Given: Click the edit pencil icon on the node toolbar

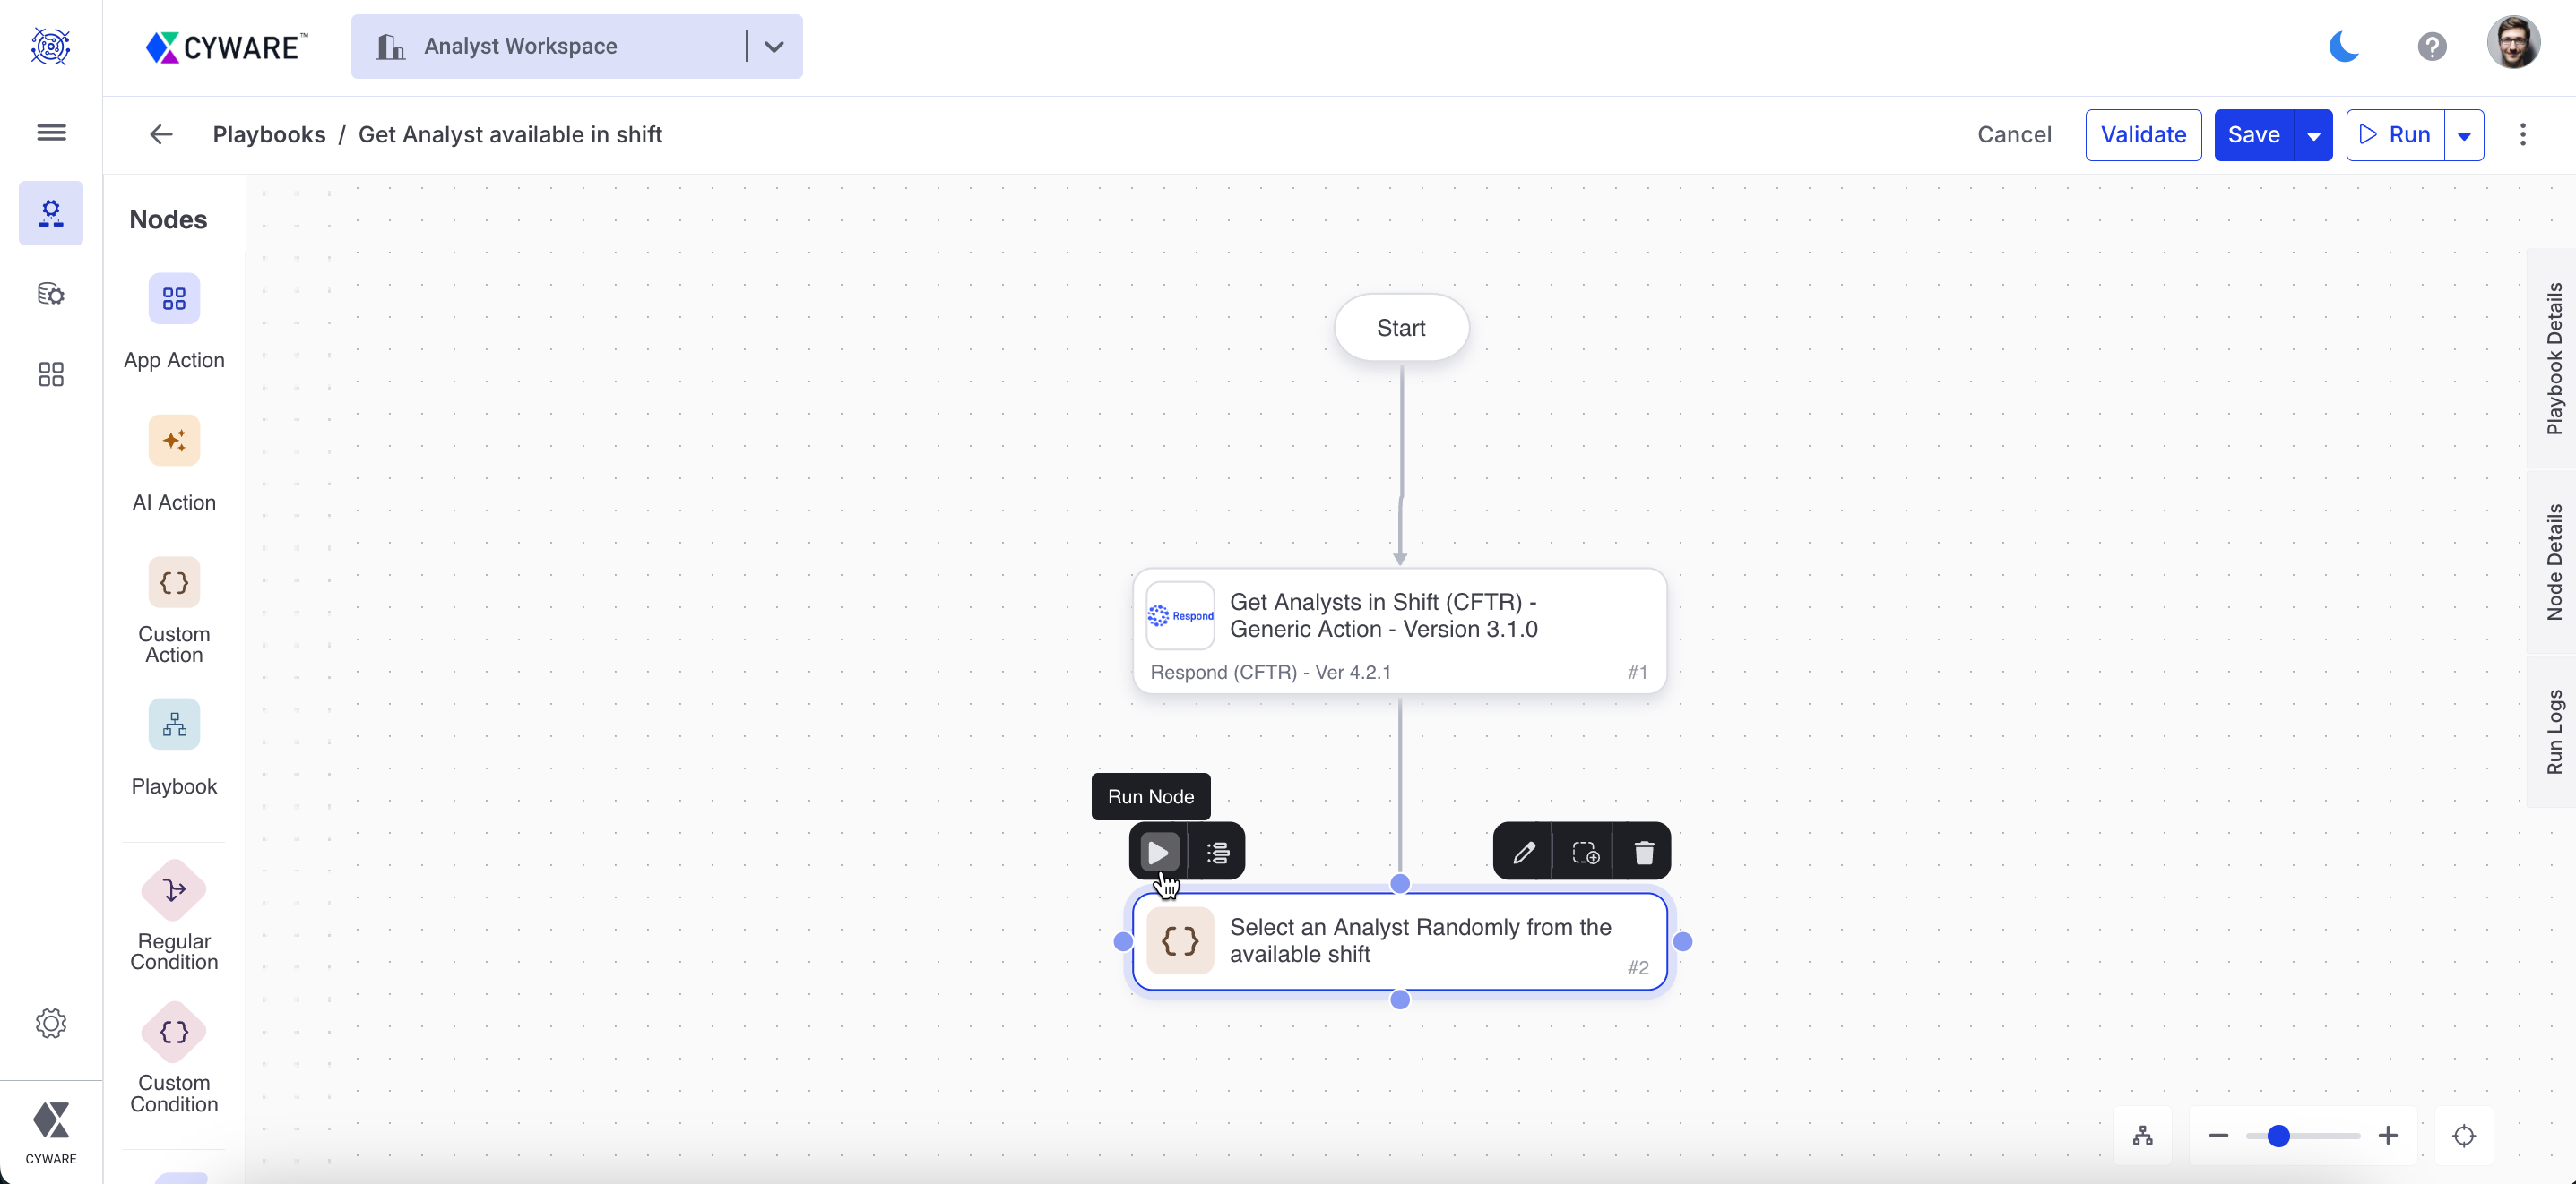Looking at the screenshot, I should pos(1523,852).
